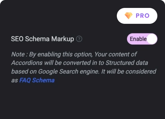Click the Structured data phrase in note
Screen dimensions: 165x119
[127, 63]
